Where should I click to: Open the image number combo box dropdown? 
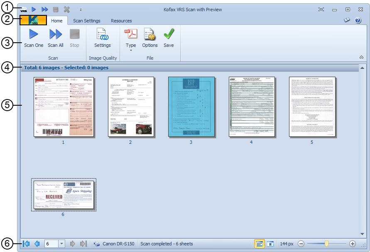(x=62, y=244)
